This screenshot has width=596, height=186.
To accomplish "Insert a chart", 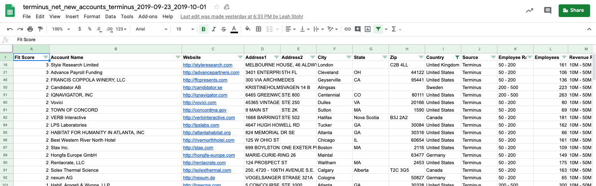I will pos(368,29).
